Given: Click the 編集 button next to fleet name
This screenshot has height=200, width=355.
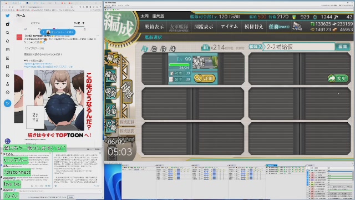Looking at the screenshot, I should coord(342,47).
